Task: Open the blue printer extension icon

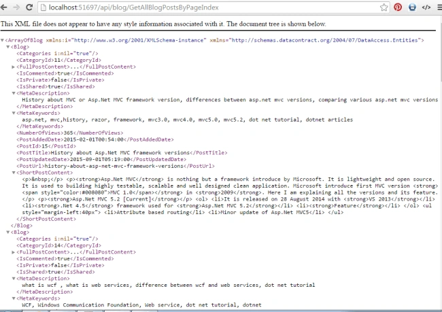Action: click(x=412, y=7)
